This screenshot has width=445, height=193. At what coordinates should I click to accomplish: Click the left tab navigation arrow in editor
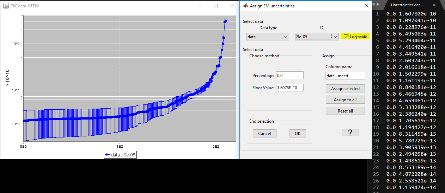pyautogui.click(x=373, y=5)
